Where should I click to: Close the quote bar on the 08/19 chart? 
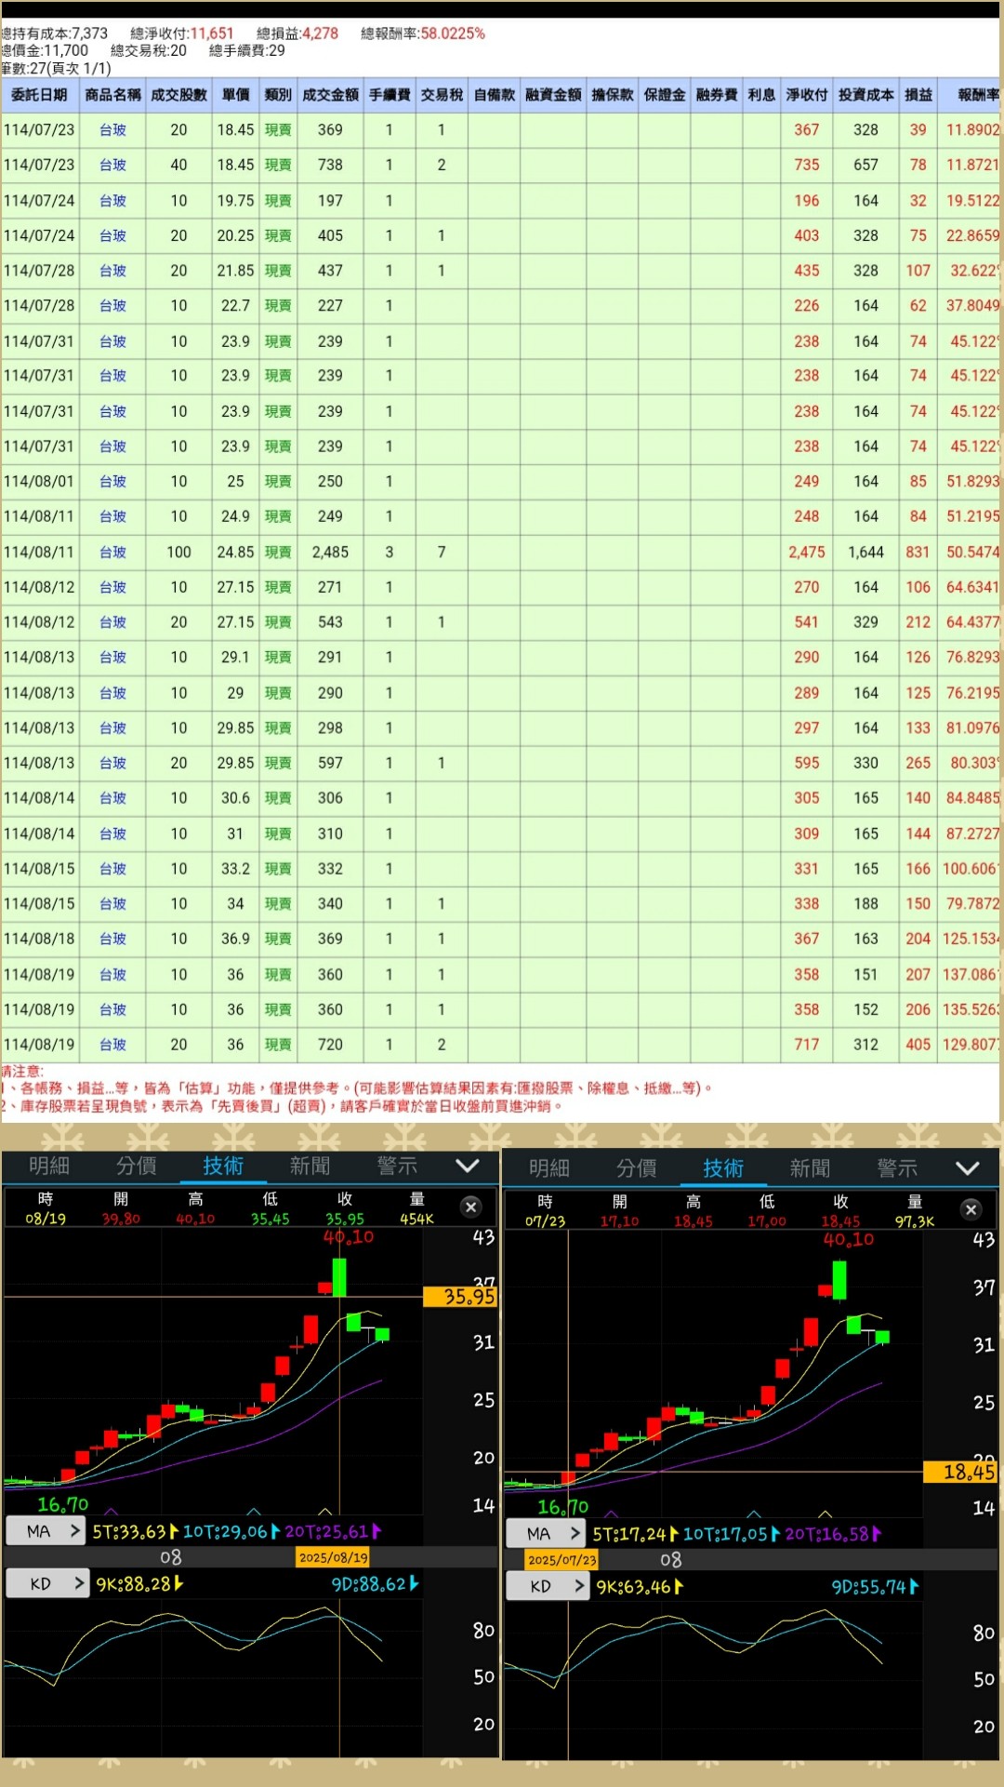click(x=471, y=1207)
